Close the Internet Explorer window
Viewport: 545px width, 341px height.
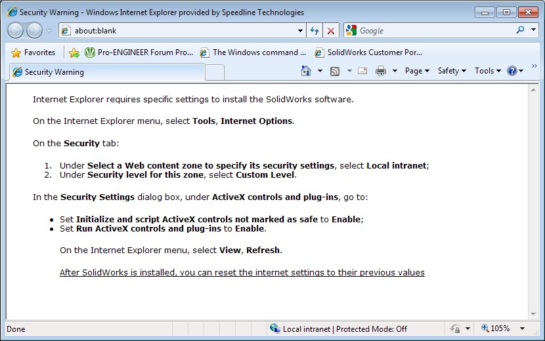pos(529,12)
